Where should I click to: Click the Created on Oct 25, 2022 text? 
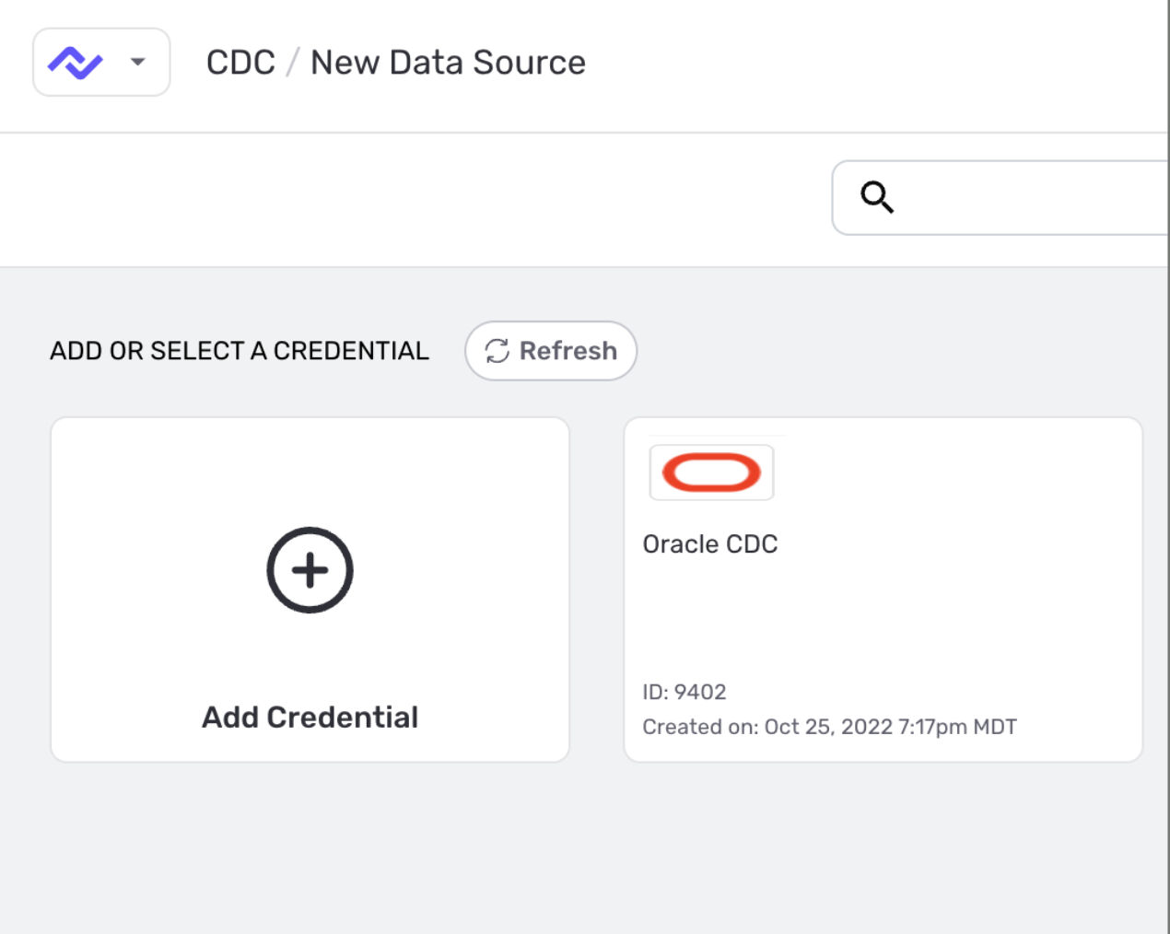(830, 727)
